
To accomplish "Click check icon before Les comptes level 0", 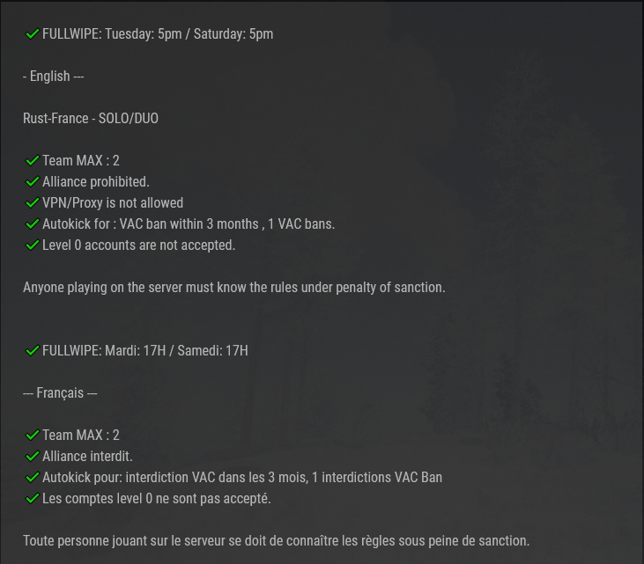I will [x=32, y=498].
